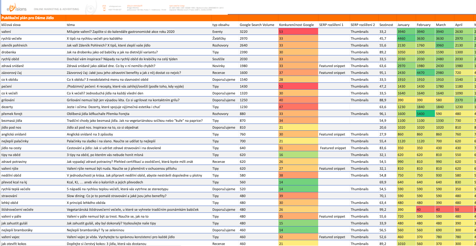Select the keyword cell 'rychlá večeře'
Image resolution: width=476 pixels, height=246 pixels.
pos(33,38)
